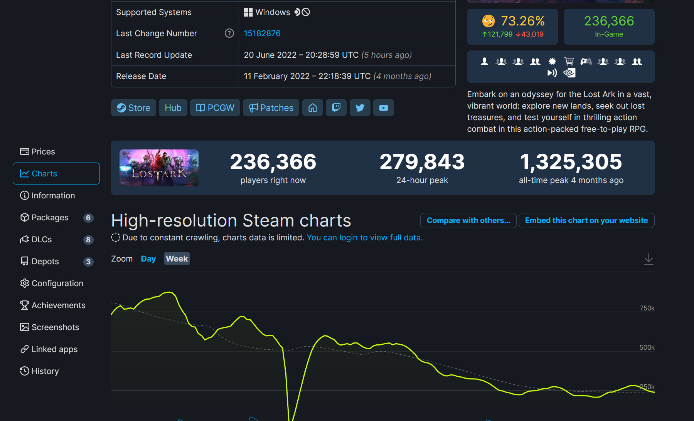Click the help icon beside Last Change Number
Screen dimensions: 694x421
(229, 34)
